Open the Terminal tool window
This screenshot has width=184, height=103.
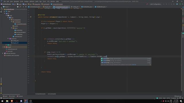coord(20,96)
